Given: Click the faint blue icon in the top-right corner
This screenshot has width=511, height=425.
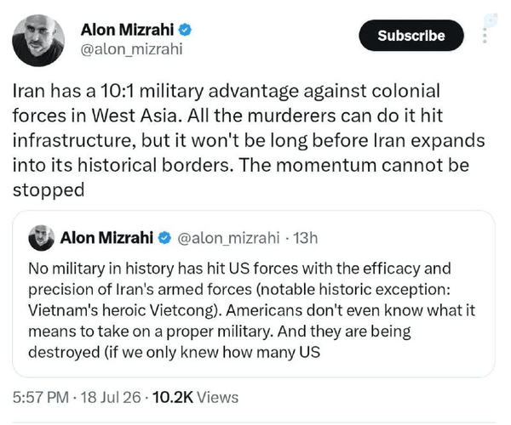Looking at the screenshot, I should [x=491, y=20].
